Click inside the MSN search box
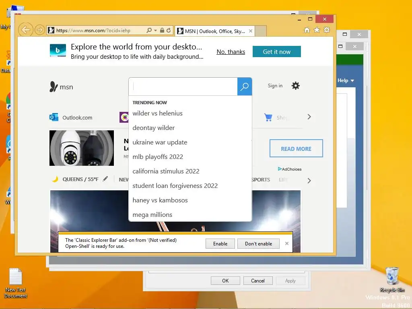The width and height of the screenshot is (412, 309). click(x=183, y=87)
